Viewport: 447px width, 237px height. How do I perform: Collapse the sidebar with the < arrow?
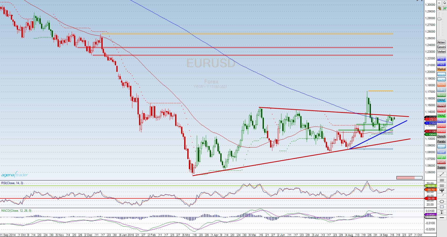[439, 3]
